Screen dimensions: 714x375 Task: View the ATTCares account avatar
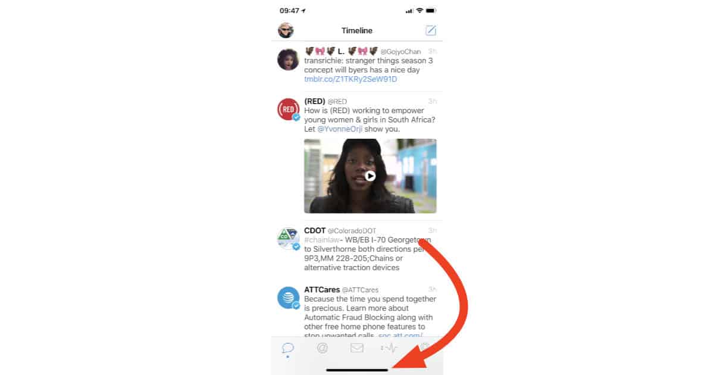click(x=289, y=298)
